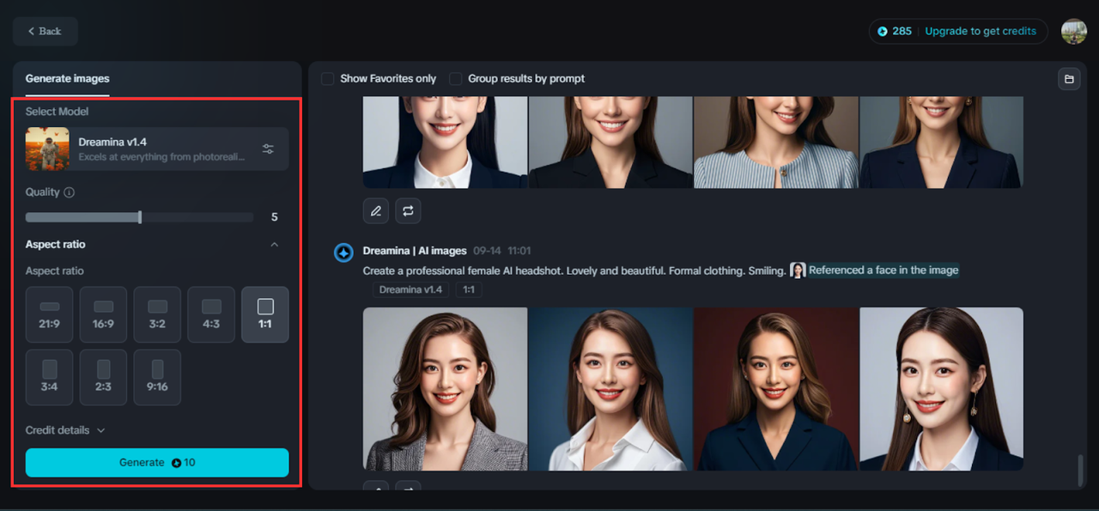Click the Quality value 5
The height and width of the screenshot is (511, 1099).
[x=275, y=217]
